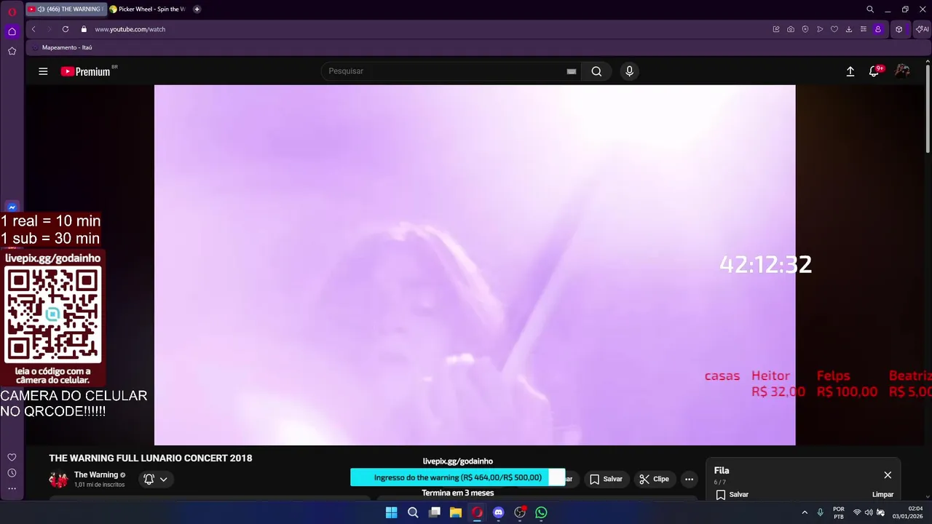Open the Opera menu logo

[x=12, y=10]
